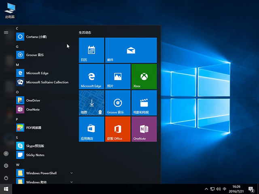259x194 pixels.
Task: Expand the Windows 附件 folder chevron
Action: 72,182
